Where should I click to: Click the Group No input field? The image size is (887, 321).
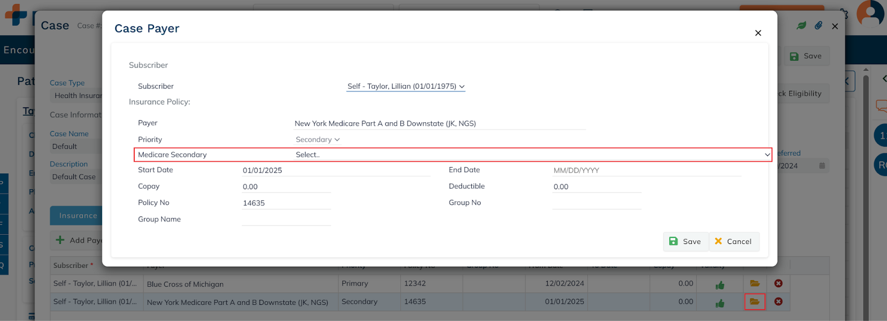597,203
